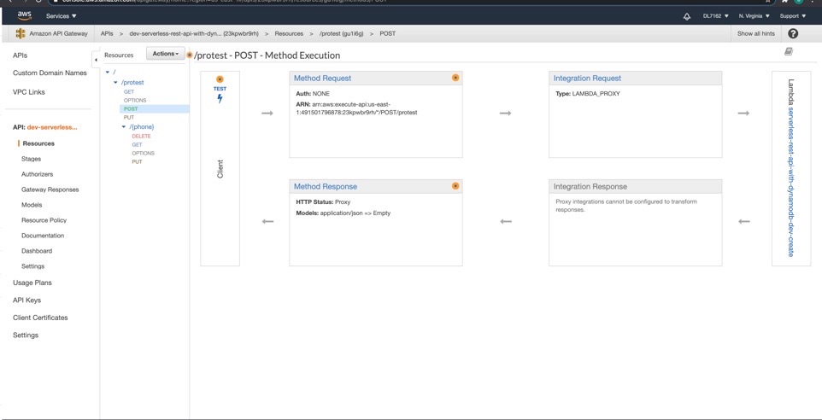Collapse the /protest resource node

[116, 82]
